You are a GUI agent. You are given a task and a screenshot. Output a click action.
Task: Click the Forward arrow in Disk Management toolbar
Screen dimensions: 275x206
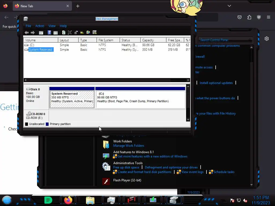32,32
